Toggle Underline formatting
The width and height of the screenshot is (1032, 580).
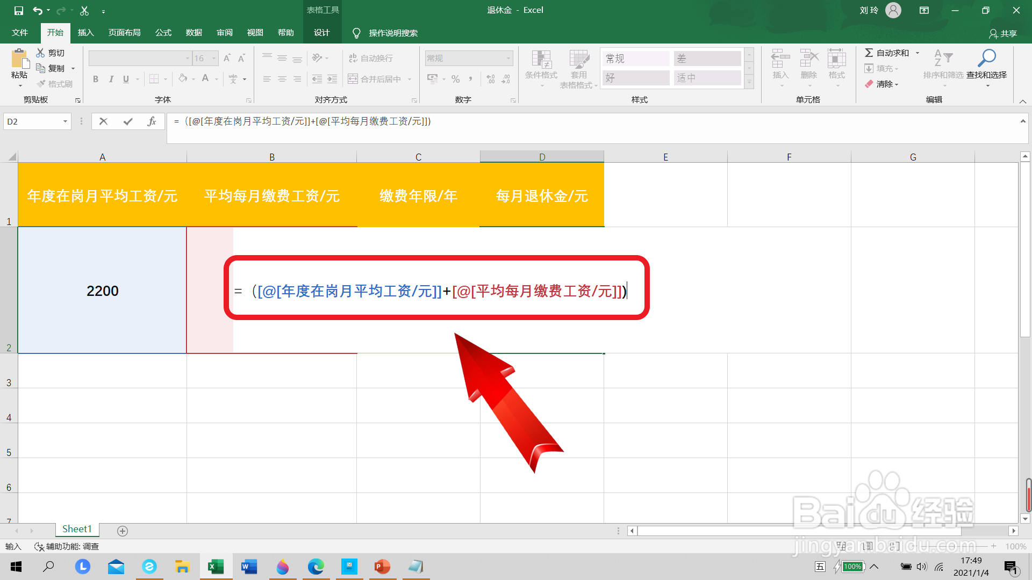tap(126, 79)
